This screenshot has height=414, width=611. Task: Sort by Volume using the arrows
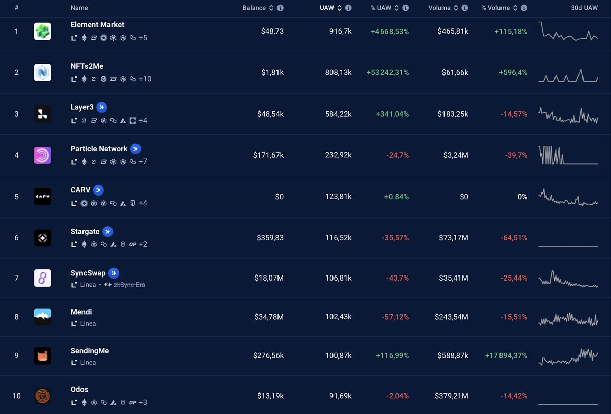click(456, 8)
